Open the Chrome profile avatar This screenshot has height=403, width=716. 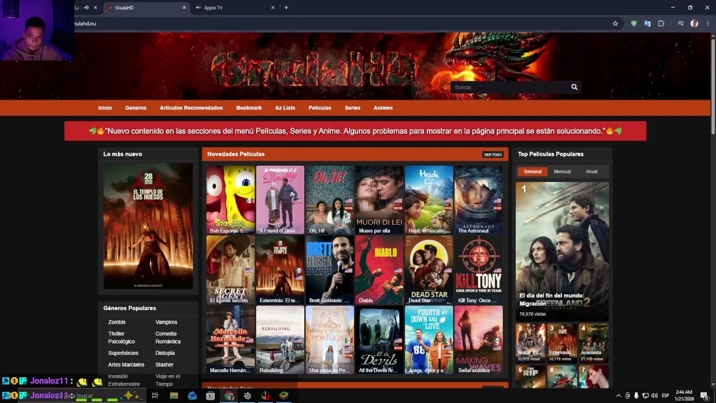tap(694, 24)
